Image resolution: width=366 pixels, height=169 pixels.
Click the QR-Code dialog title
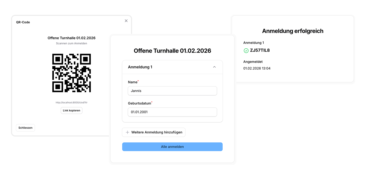tap(23, 22)
